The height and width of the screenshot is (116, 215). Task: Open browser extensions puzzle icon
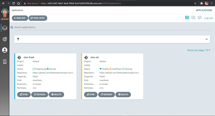pyautogui.click(x=201, y=3)
